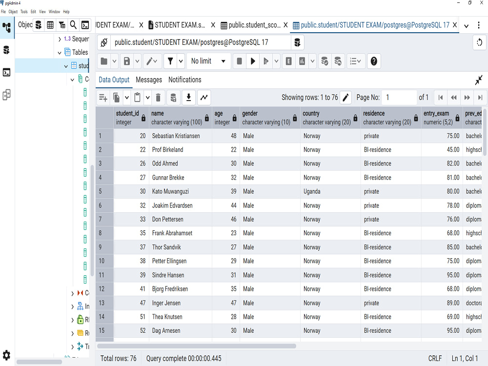
Task: Collapse results panel with shrink icon
Action: click(x=479, y=81)
